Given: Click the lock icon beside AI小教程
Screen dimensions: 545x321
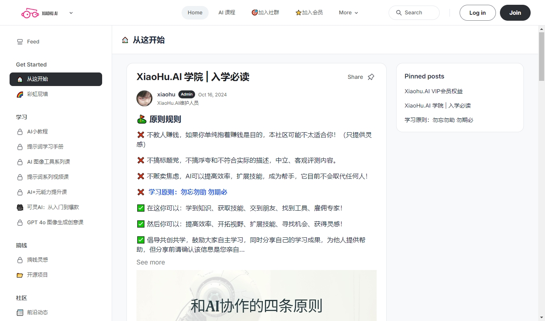Looking at the screenshot, I should (20, 132).
